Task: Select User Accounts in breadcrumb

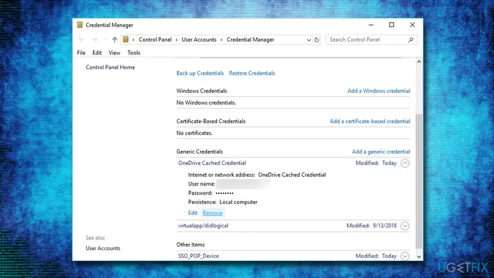Action: pyautogui.click(x=199, y=40)
